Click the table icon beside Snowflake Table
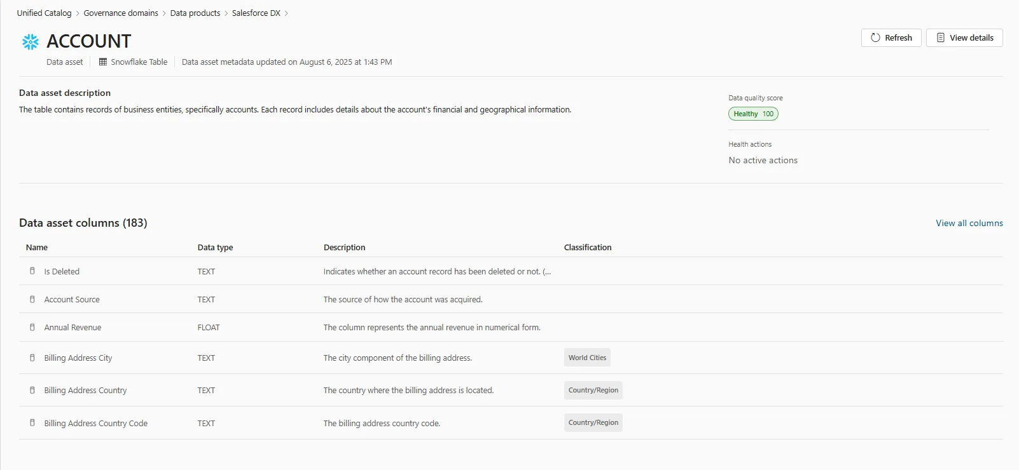 (x=103, y=62)
